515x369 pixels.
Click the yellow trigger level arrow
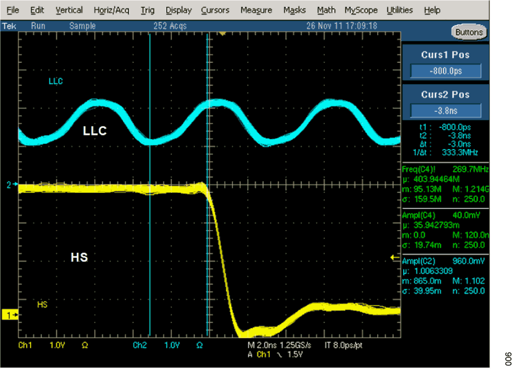[393, 257]
